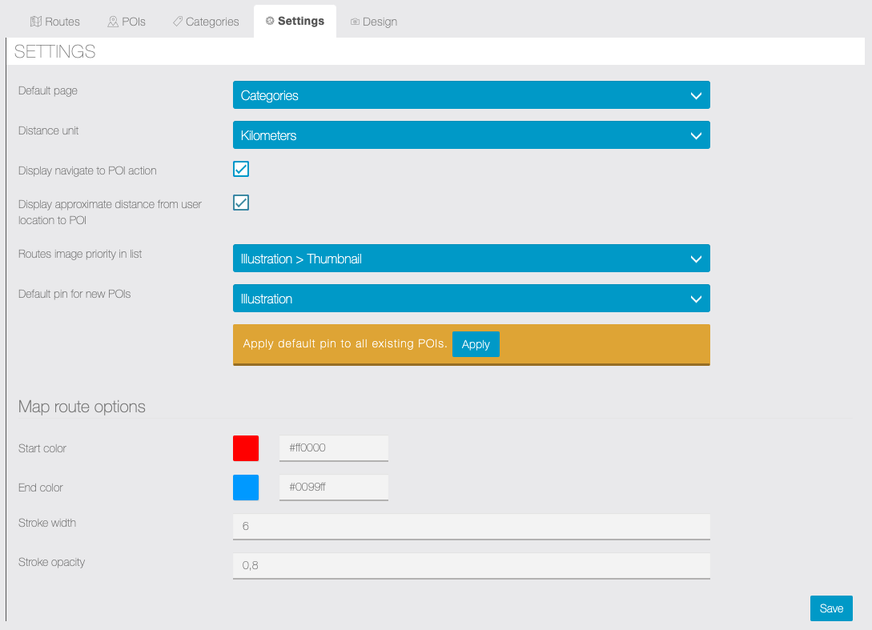Click the red Start color swatch
The height and width of the screenshot is (630, 872).
tap(246, 448)
